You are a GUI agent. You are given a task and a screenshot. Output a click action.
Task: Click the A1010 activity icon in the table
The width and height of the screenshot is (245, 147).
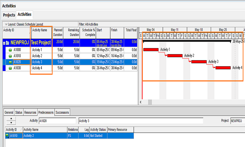tap(10, 56)
